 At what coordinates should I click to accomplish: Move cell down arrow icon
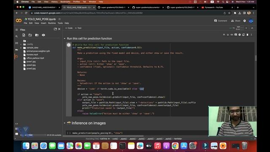point(228,35)
